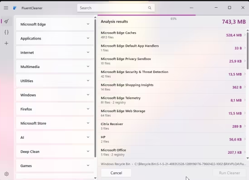
Task: Click the 528,4 MB size value
Action: click(x=234, y=35)
